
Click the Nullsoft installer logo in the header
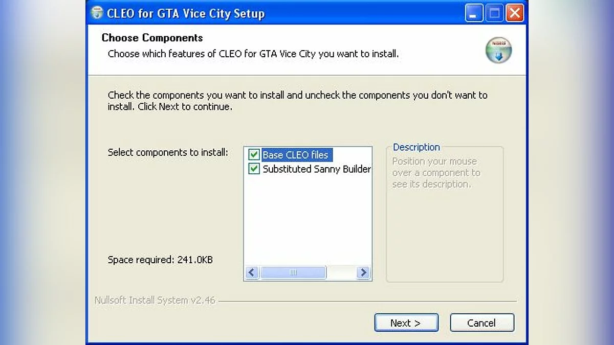click(x=498, y=50)
